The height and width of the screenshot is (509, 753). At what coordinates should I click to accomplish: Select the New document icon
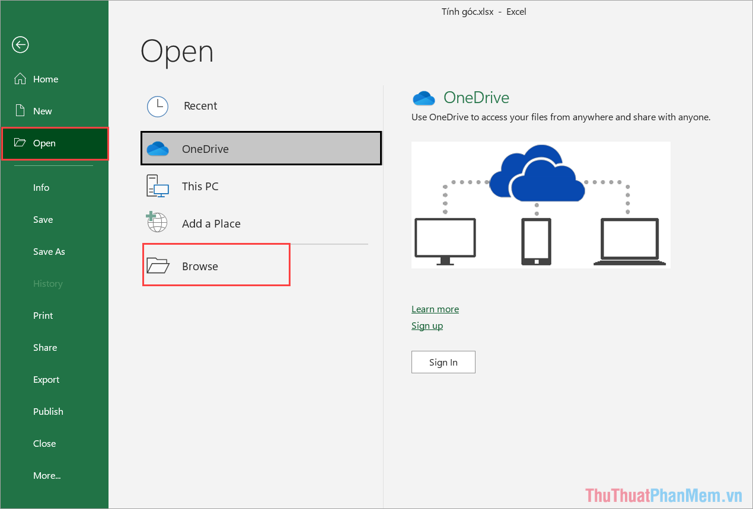(20, 110)
